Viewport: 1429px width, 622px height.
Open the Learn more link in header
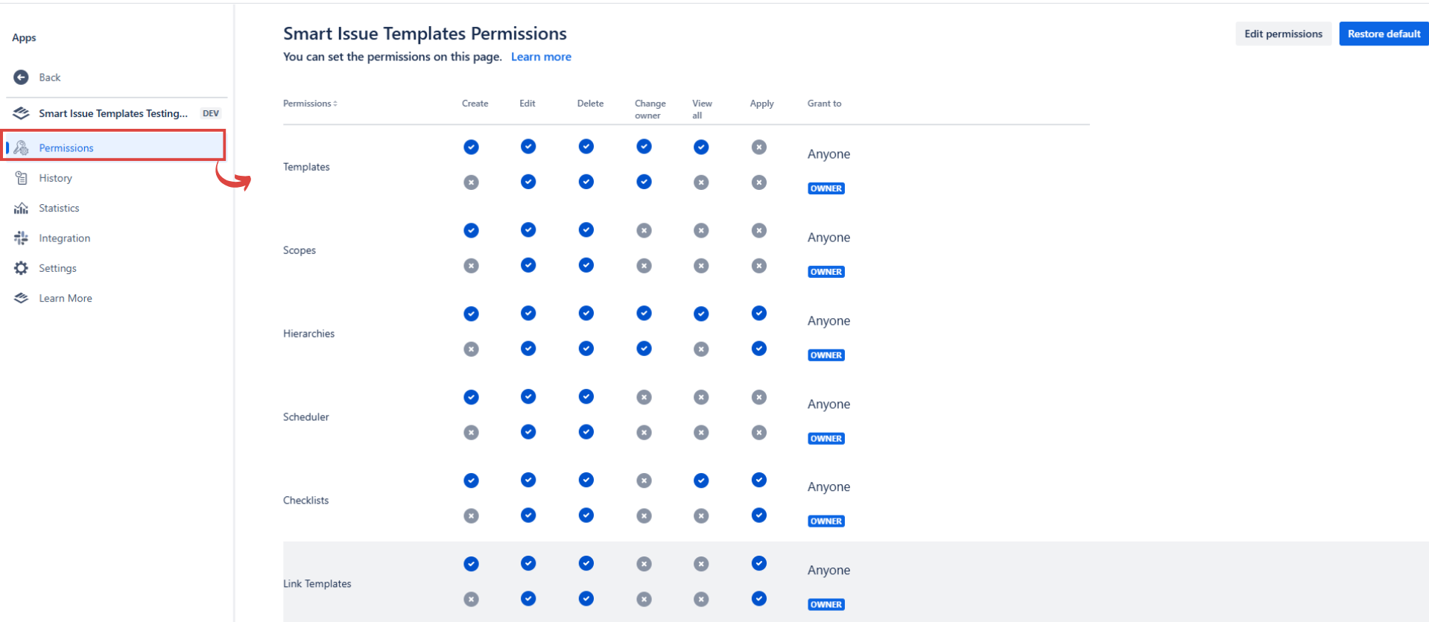541,57
